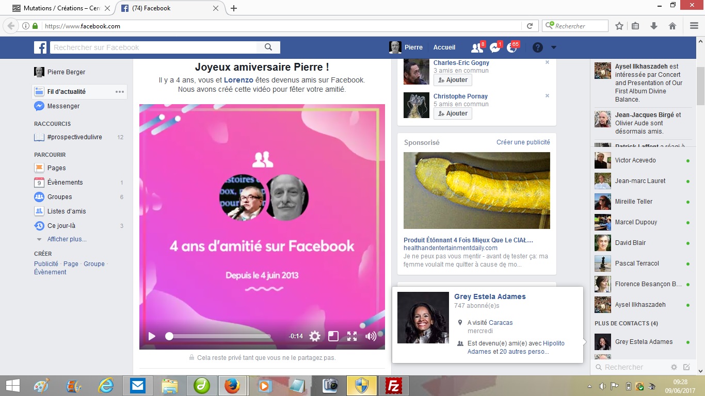The width and height of the screenshot is (705, 396).
Task: Open chat with Pascal Terracol
Action: 643,263
